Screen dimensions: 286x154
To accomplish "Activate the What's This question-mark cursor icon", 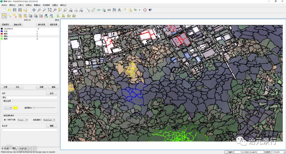I will click(x=150, y=10).
